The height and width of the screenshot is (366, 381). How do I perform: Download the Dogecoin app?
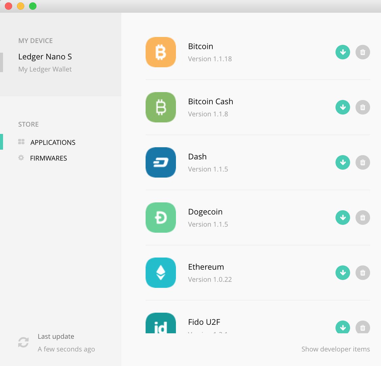point(343,218)
